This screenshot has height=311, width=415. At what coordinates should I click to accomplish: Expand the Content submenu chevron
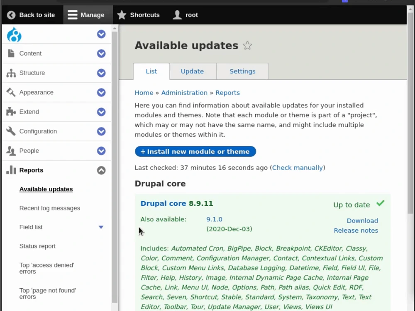click(x=101, y=53)
